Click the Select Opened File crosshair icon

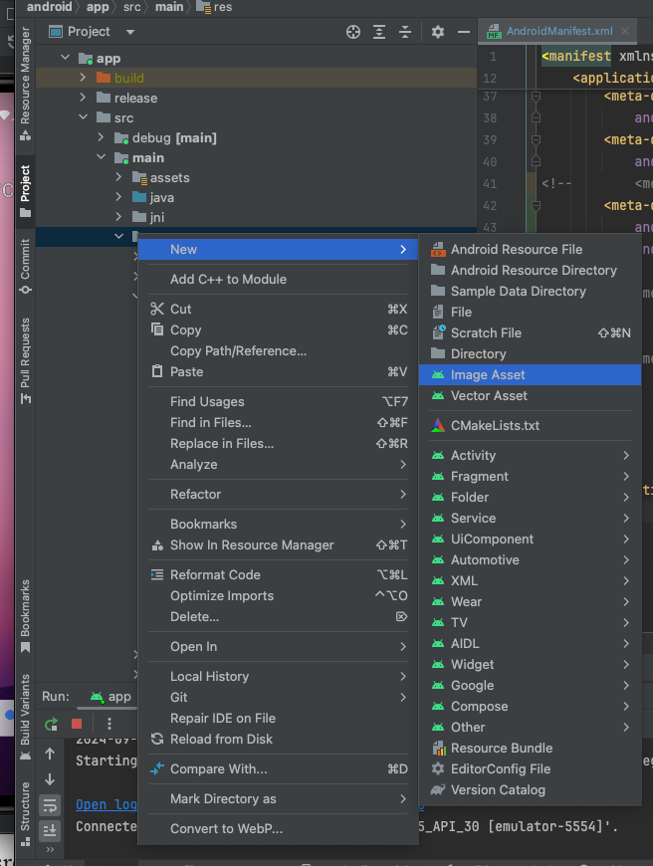click(352, 31)
